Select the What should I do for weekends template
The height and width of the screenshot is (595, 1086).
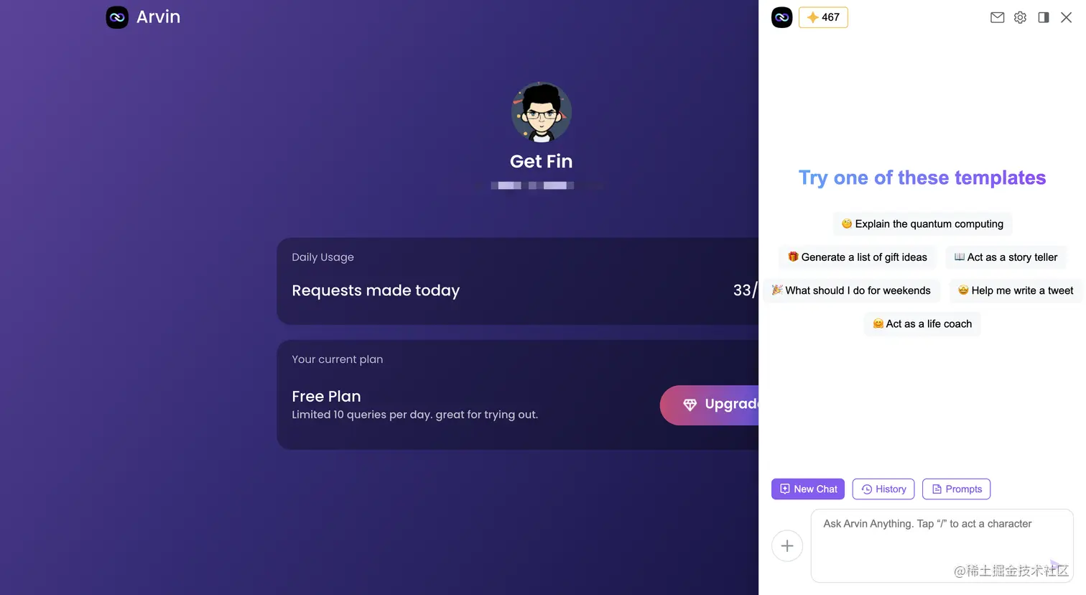click(x=851, y=290)
